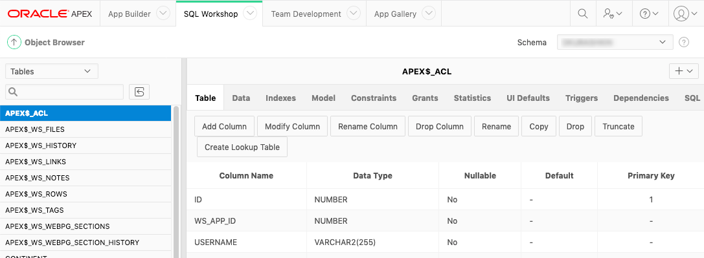Switch to the Triggers tab
This screenshot has height=258, width=704.
[582, 98]
